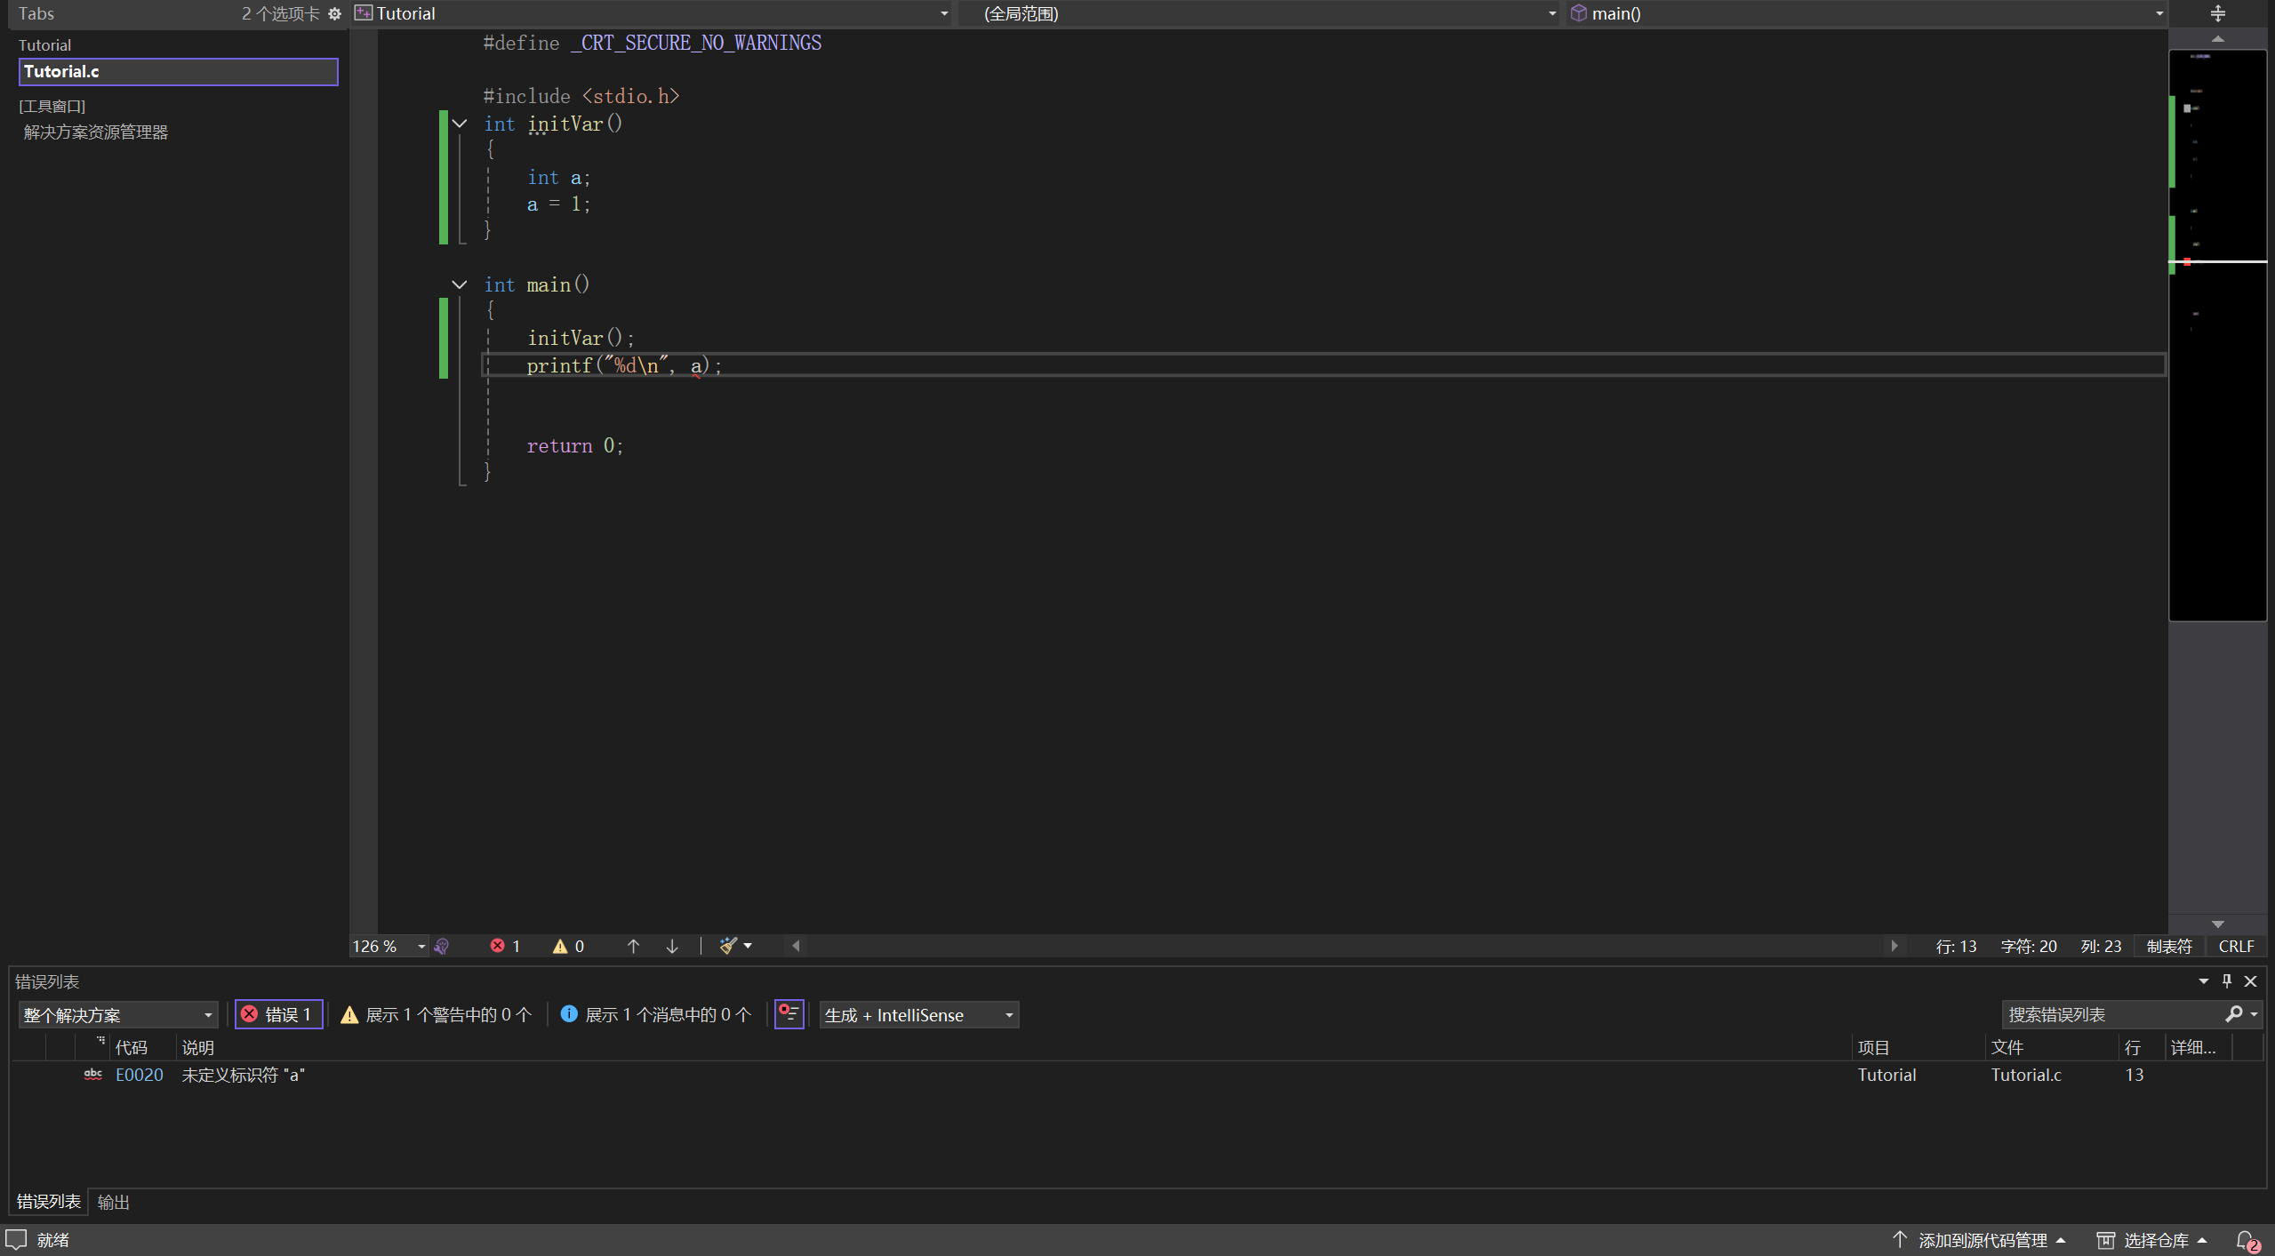The width and height of the screenshot is (2275, 1256).
Task: Open the 整个解决方案 scope dropdown
Action: click(x=118, y=1015)
